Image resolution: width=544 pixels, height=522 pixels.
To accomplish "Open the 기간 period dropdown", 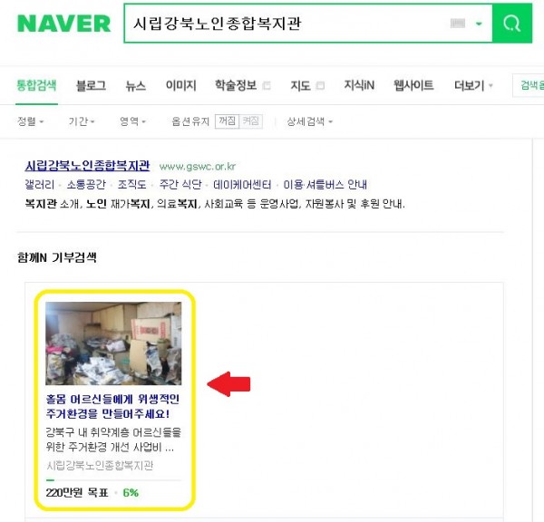I will point(82,121).
